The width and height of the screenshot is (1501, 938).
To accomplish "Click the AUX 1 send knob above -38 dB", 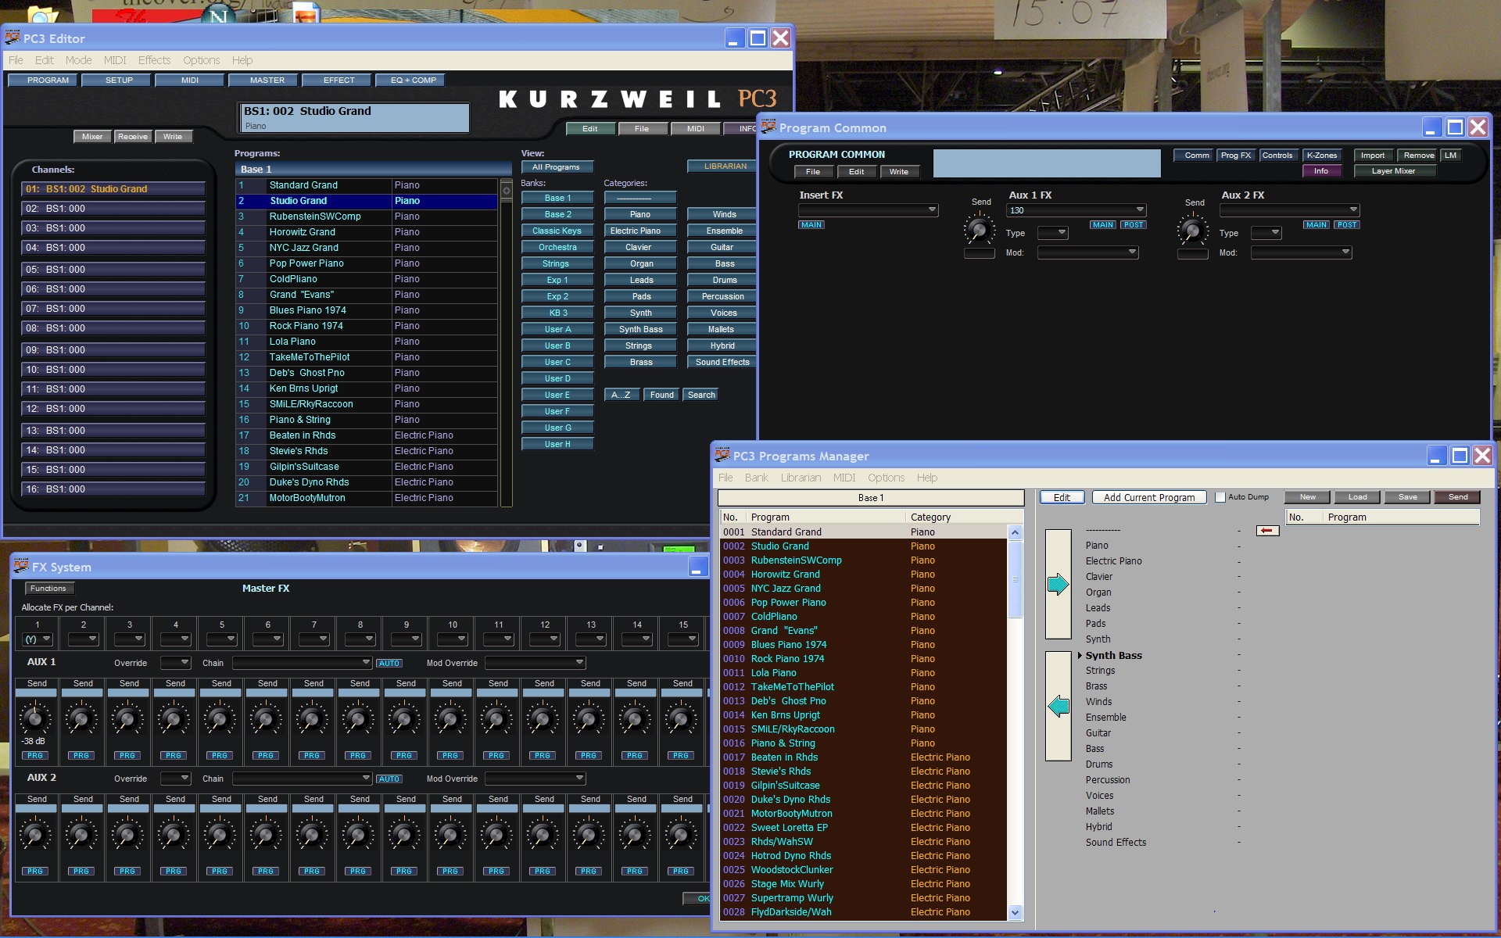I will [x=34, y=718].
